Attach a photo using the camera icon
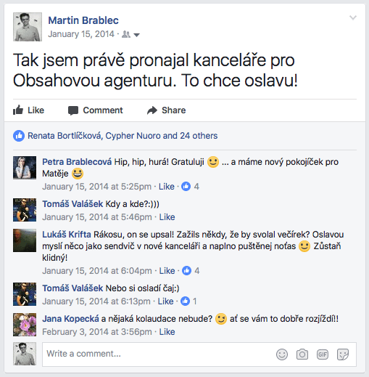 point(302,354)
